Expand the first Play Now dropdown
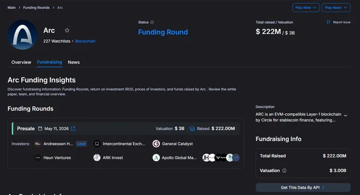This screenshot has height=195, width=360. pyautogui.click(x=306, y=7)
